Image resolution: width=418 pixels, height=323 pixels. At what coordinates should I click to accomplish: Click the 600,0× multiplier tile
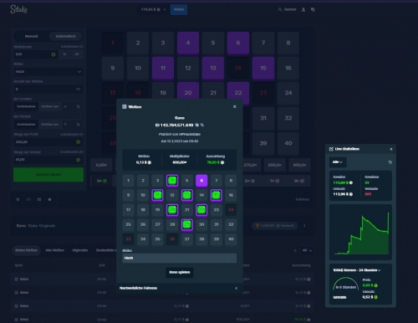point(275,165)
